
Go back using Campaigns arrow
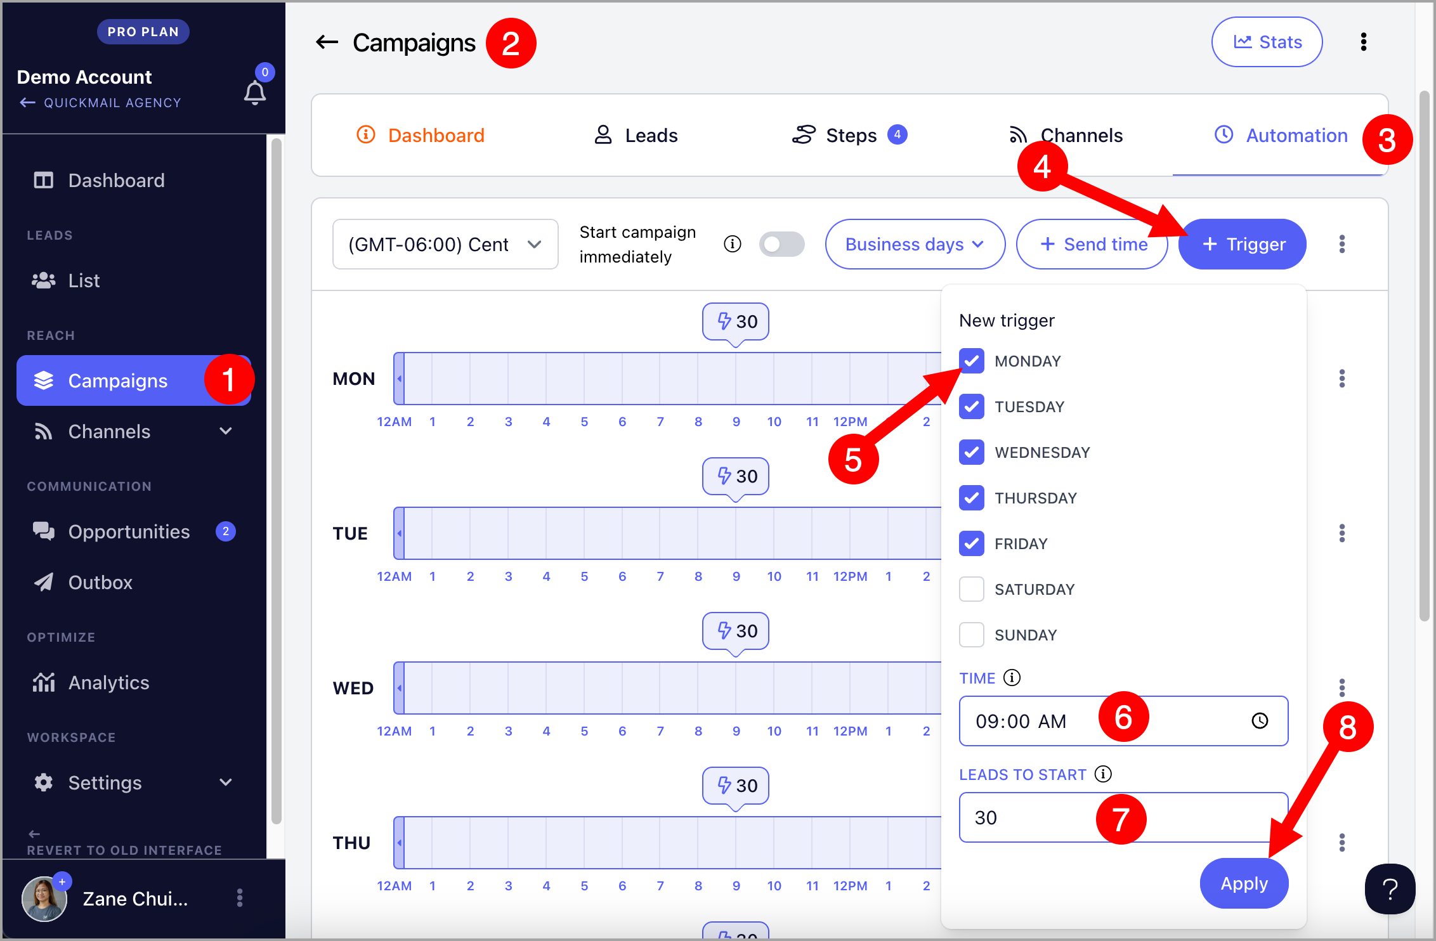pos(327,42)
